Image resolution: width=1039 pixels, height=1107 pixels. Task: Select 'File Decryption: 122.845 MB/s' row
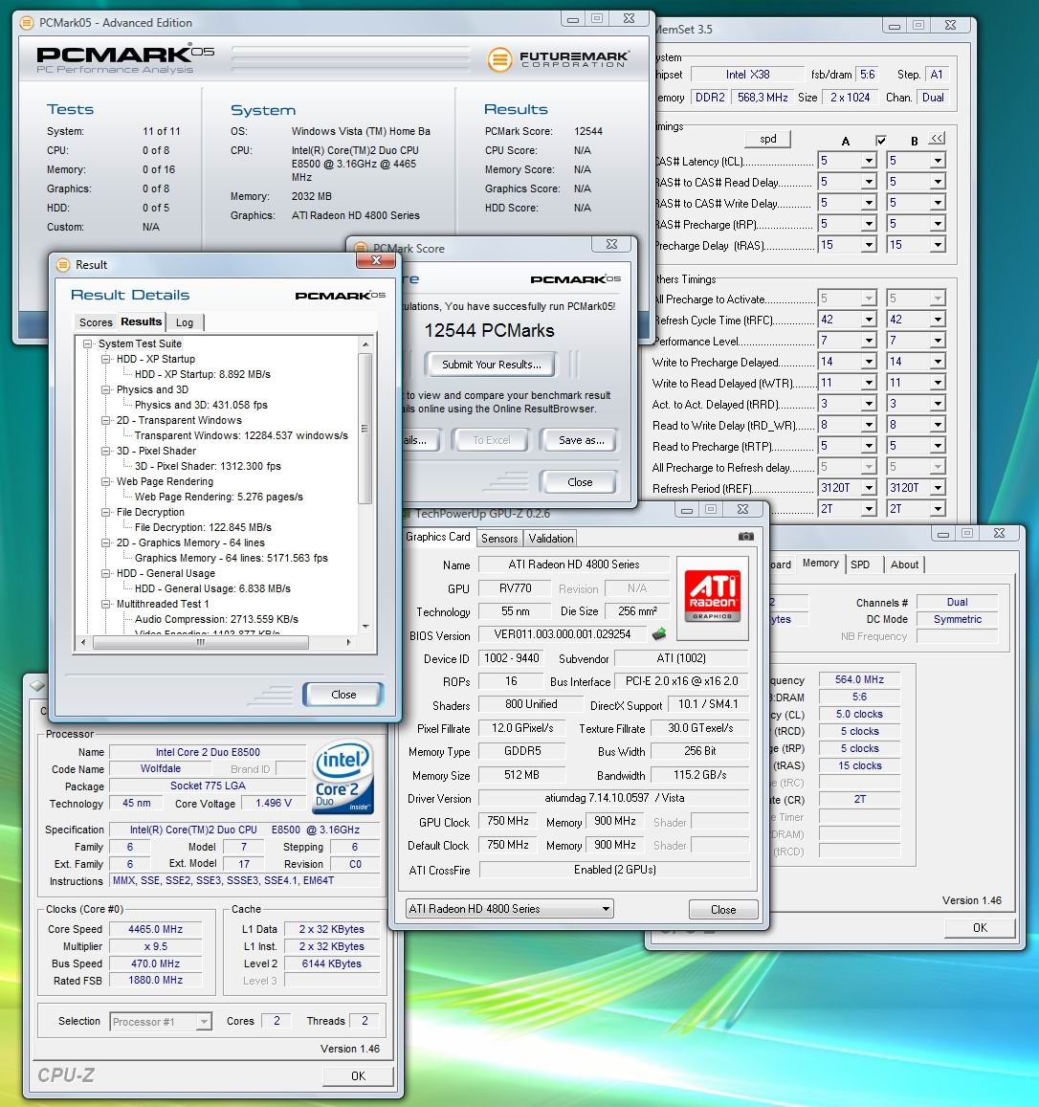point(203,527)
